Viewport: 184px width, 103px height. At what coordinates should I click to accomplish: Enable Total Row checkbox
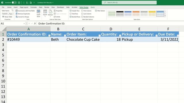[x=70, y=14]
